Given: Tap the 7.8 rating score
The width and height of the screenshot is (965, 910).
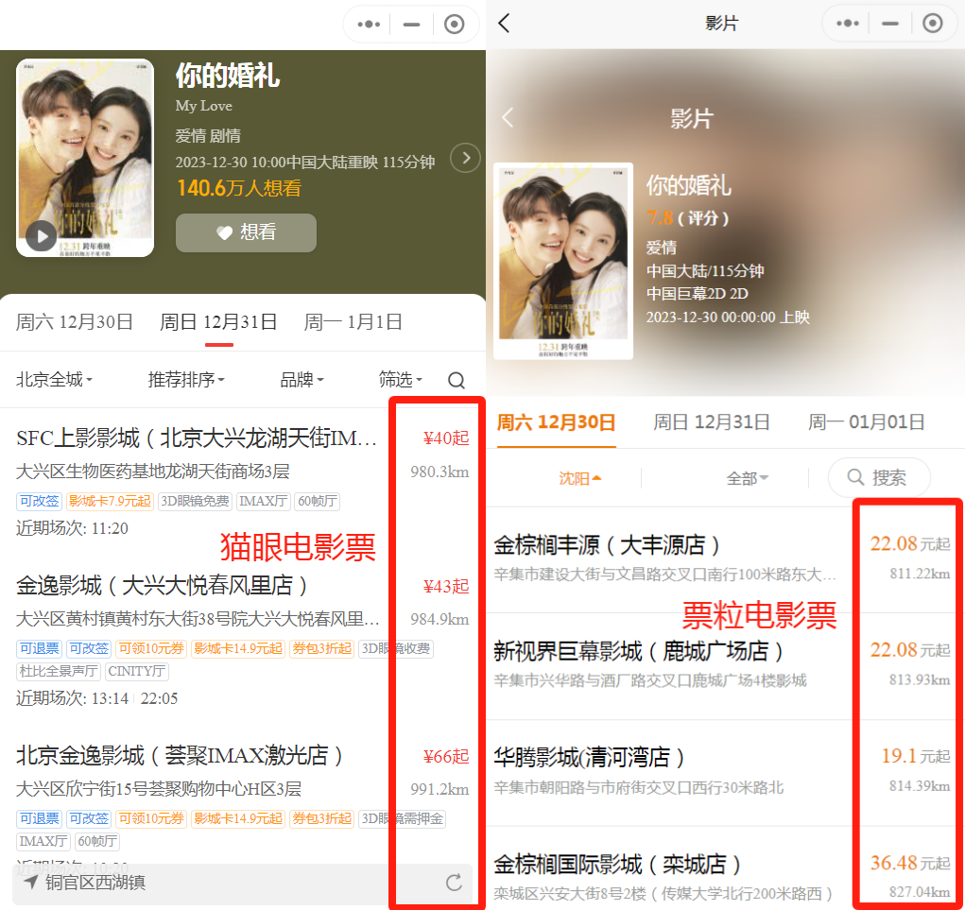Looking at the screenshot, I should pyautogui.click(x=659, y=217).
